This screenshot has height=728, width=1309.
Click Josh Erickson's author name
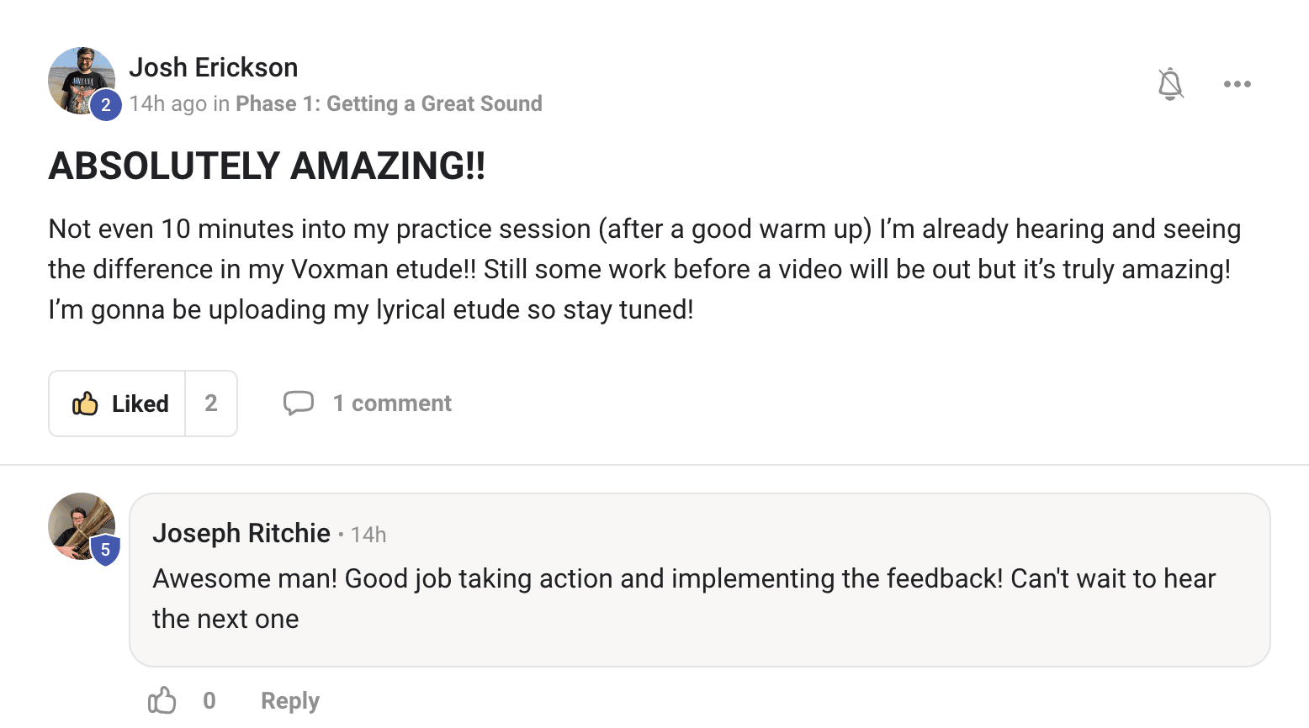pos(213,67)
